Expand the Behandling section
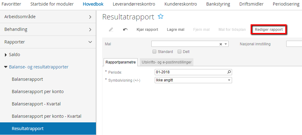 tap(48, 29)
